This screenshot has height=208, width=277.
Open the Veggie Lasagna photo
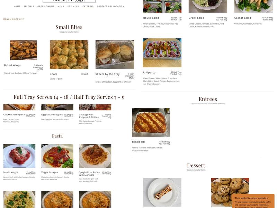point(57,156)
